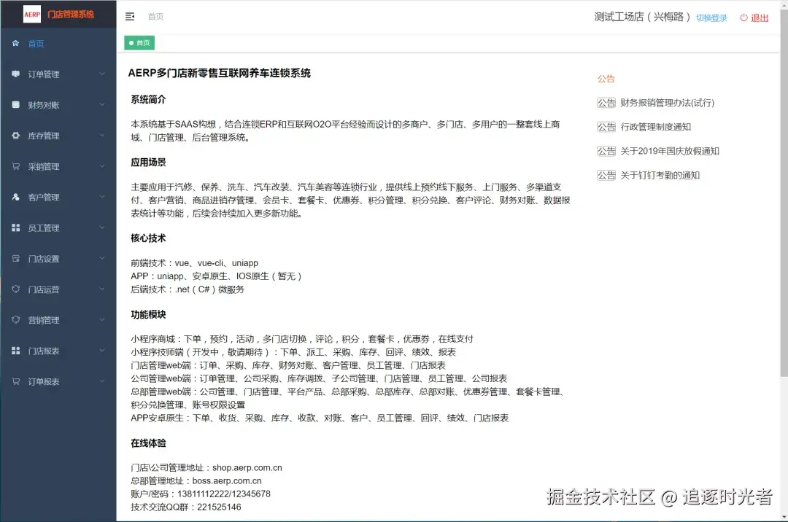Click the scrollbar down arrow
Image resolution: width=788 pixels, height=522 pixels.
(784, 517)
